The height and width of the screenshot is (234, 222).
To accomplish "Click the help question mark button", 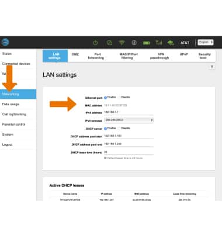I will click(212, 67).
